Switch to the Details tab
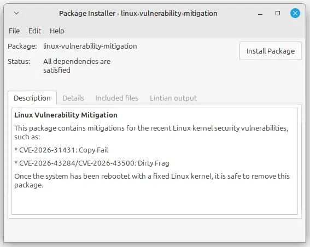Image resolution: width=310 pixels, height=247 pixels. [73, 98]
